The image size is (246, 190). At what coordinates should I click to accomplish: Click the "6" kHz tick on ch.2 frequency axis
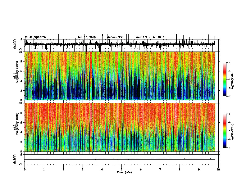point(22,123)
